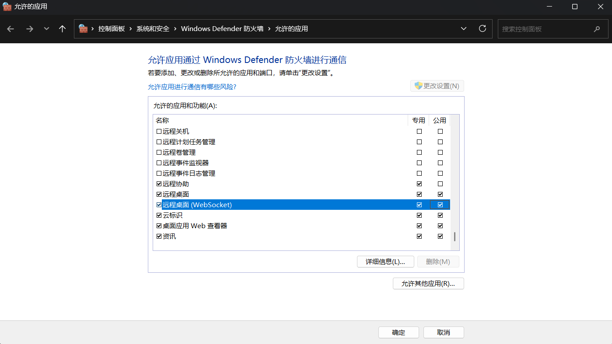Refresh the page with the refresh icon
Viewport: 612px width, 344px height.
(483, 28)
